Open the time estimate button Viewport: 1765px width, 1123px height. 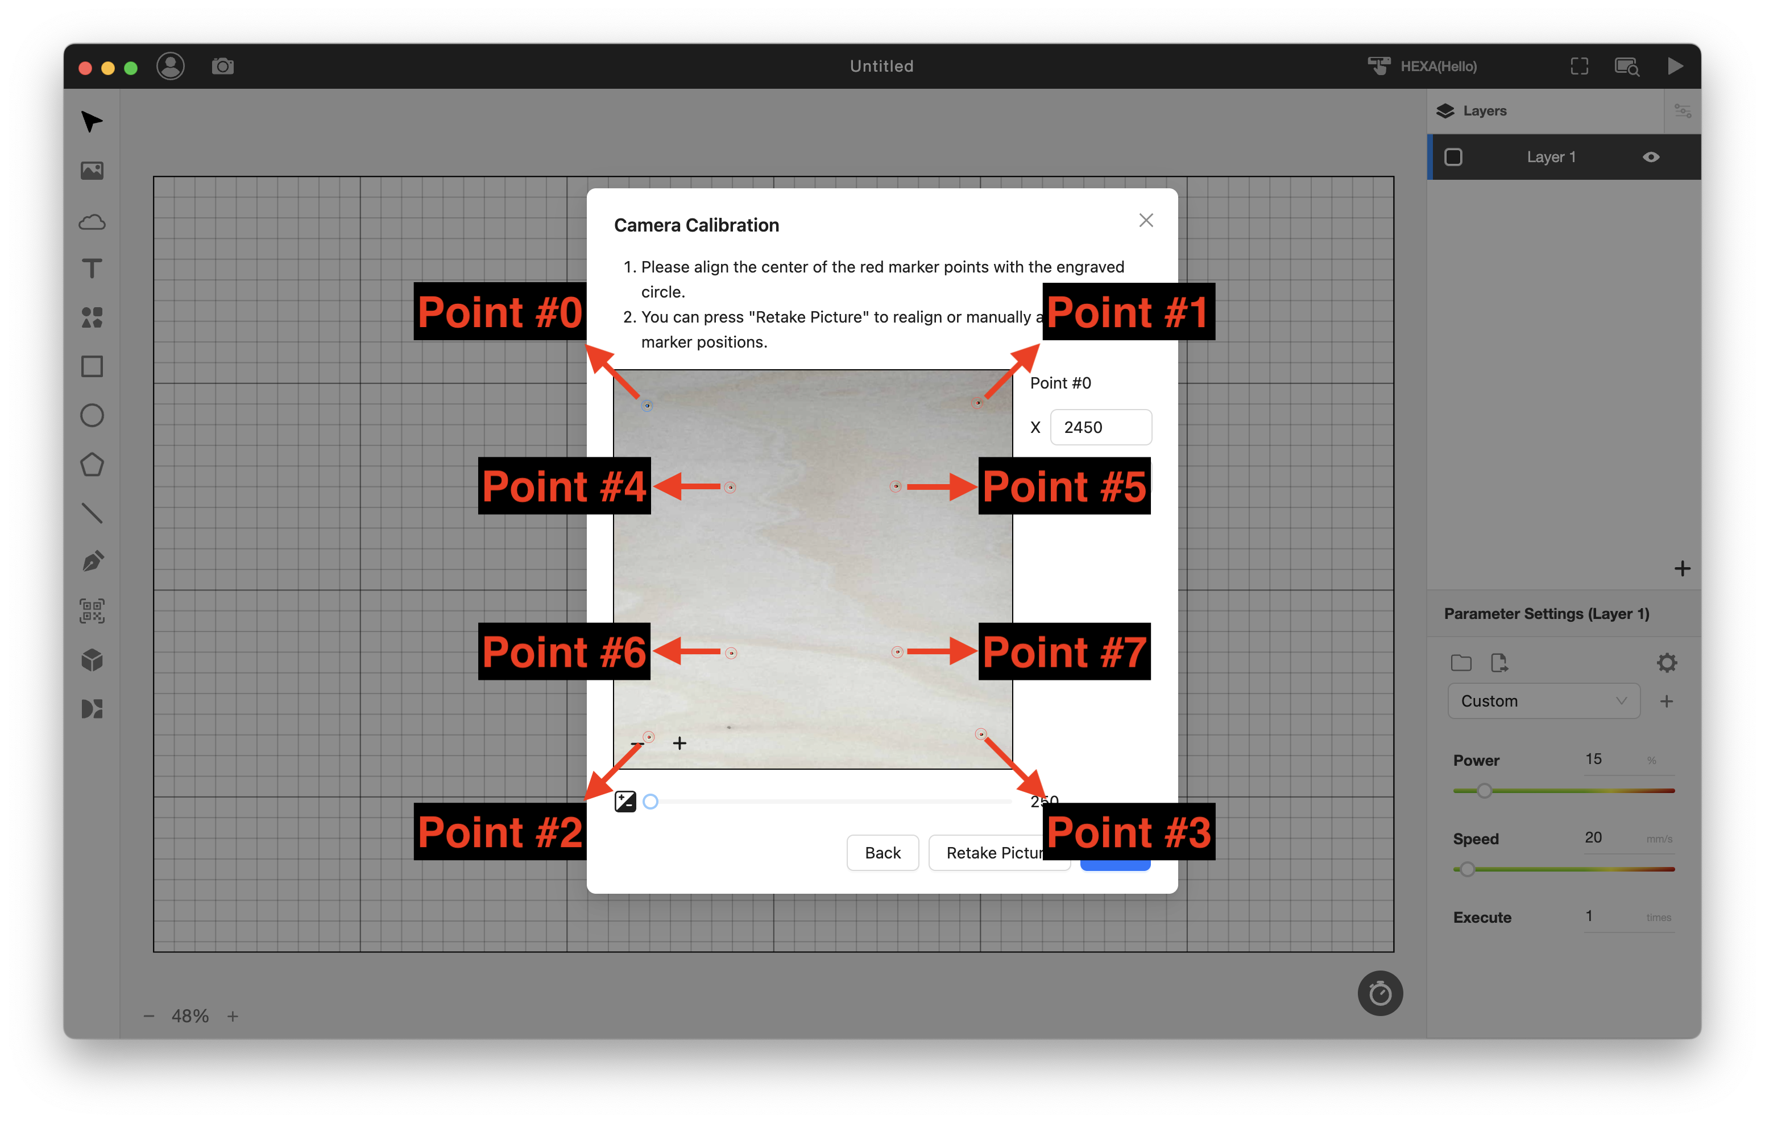tap(1379, 993)
